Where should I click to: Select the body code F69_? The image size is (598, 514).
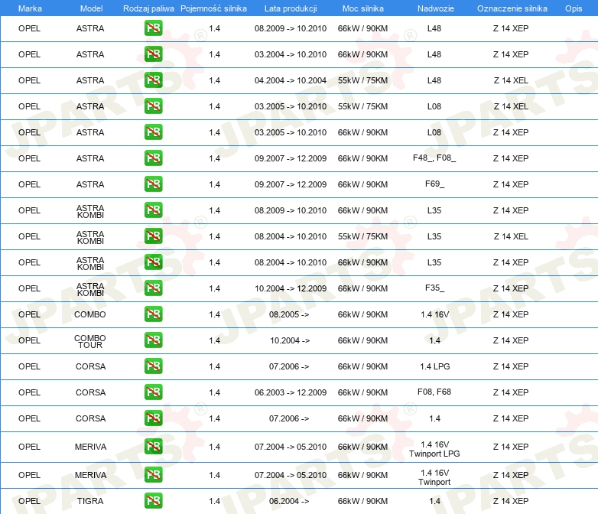tap(434, 184)
